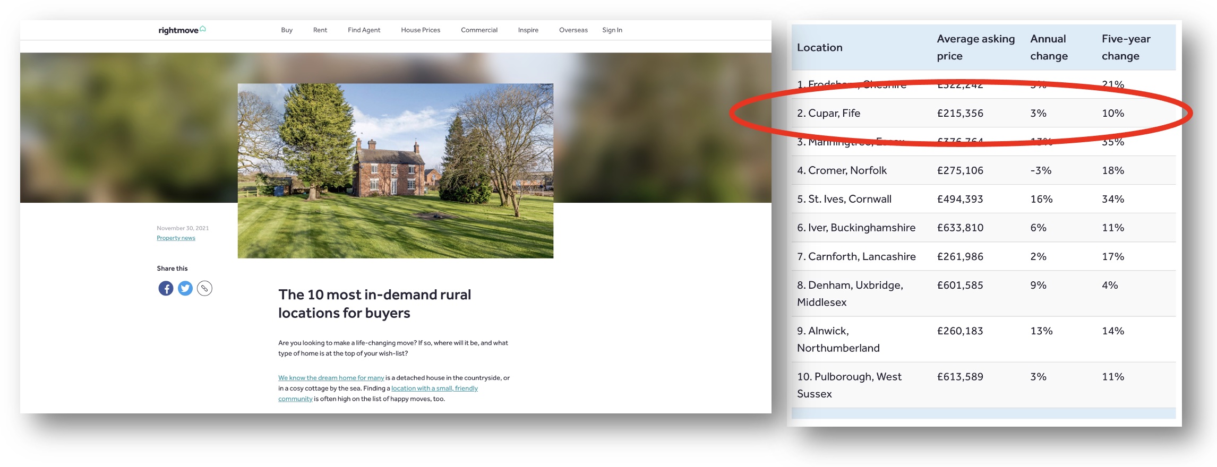
Task: Share article on Twitter
Action: (x=185, y=288)
